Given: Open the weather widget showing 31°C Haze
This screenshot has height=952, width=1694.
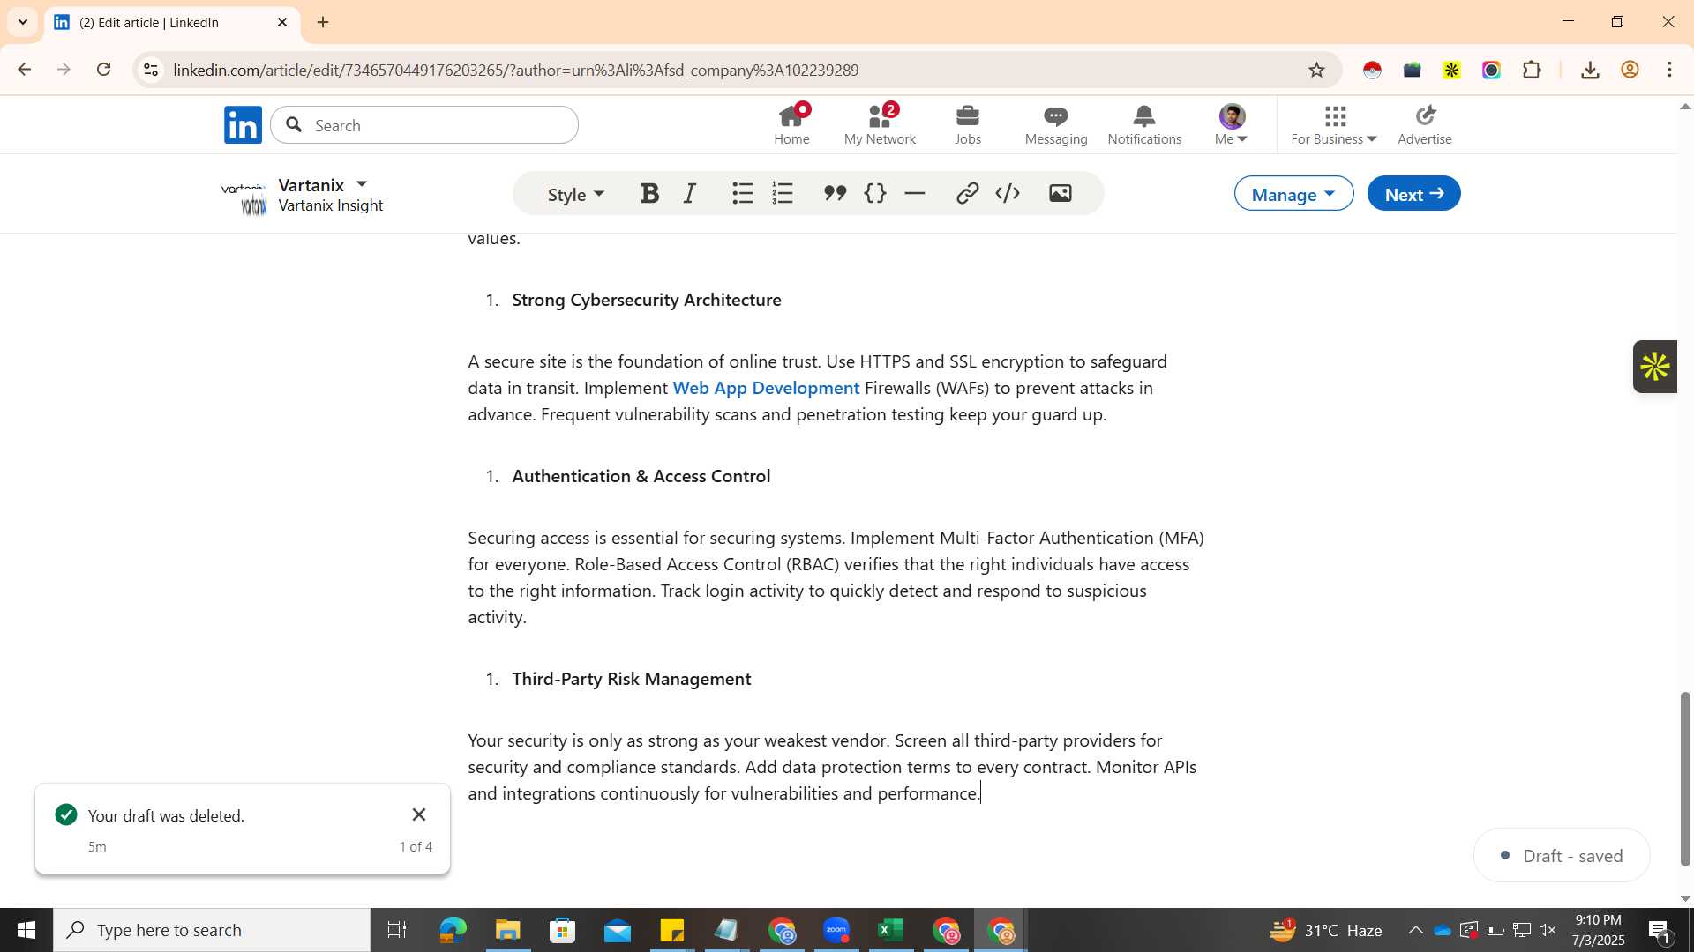Looking at the screenshot, I should (1326, 930).
